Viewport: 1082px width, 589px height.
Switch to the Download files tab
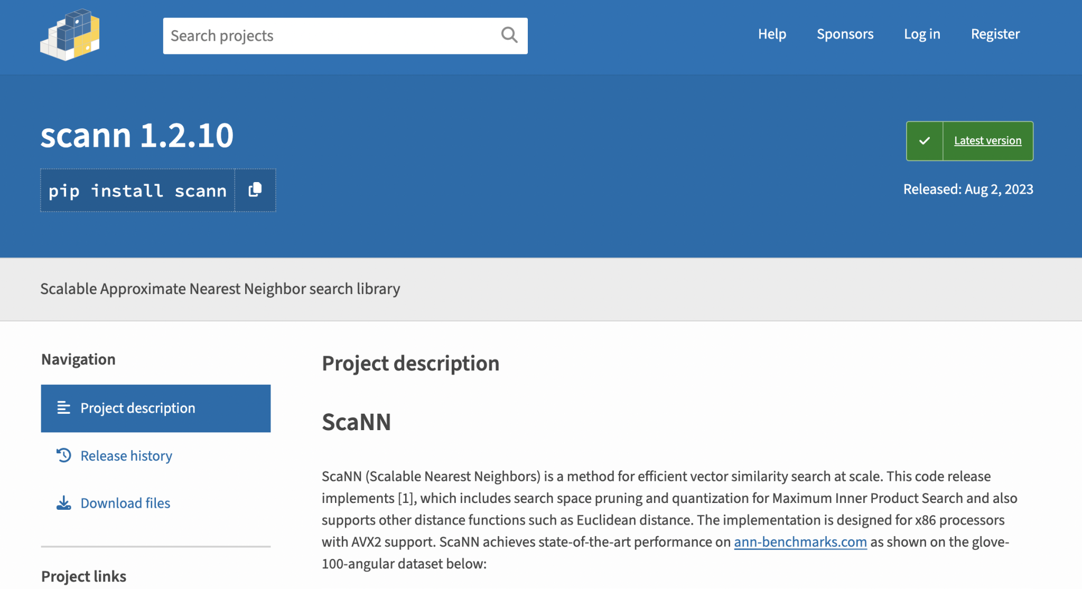click(x=125, y=503)
